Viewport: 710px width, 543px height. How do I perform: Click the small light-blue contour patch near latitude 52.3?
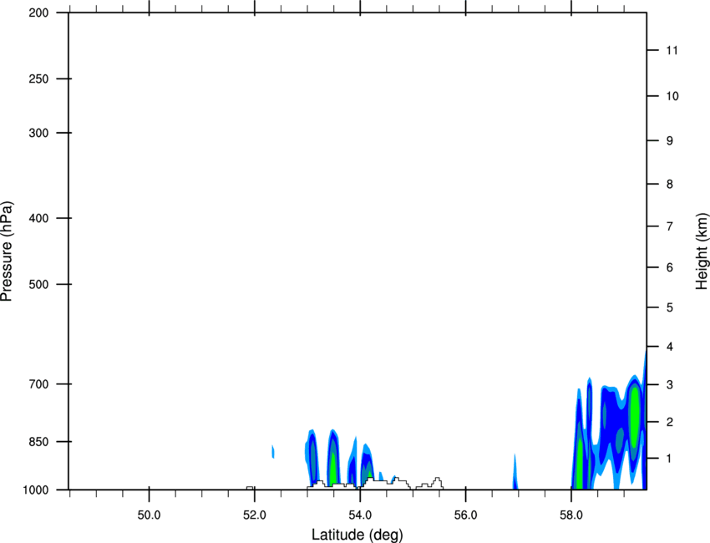(x=272, y=451)
